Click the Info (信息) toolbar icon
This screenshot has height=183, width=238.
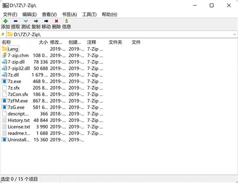point(66,21)
